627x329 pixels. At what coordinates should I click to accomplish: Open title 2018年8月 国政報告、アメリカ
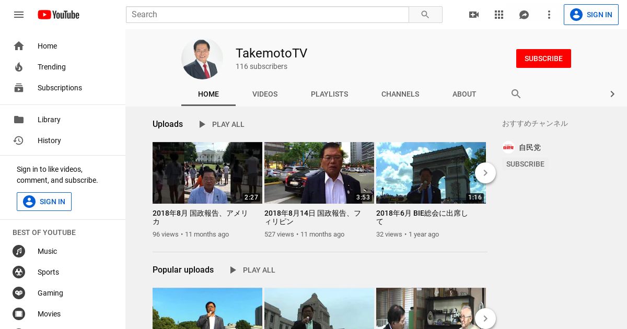coord(201,217)
